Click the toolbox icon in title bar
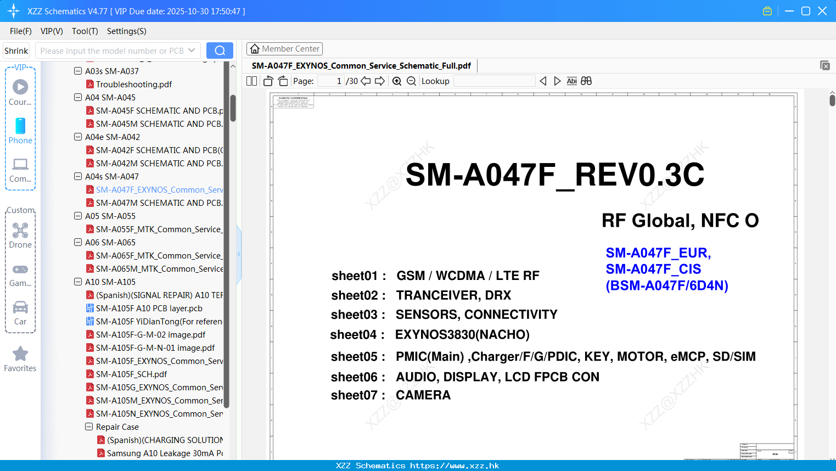The height and width of the screenshot is (471, 836). tap(767, 11)
